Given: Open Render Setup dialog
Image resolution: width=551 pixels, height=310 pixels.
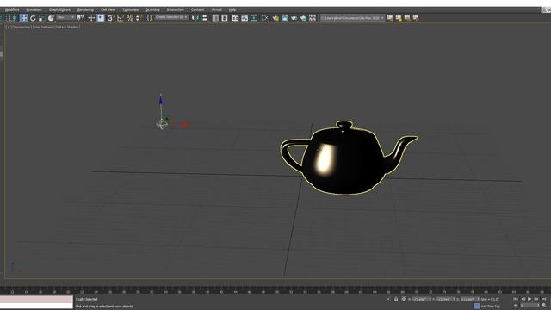Looking at the screenshot, I should coord(275,18).
